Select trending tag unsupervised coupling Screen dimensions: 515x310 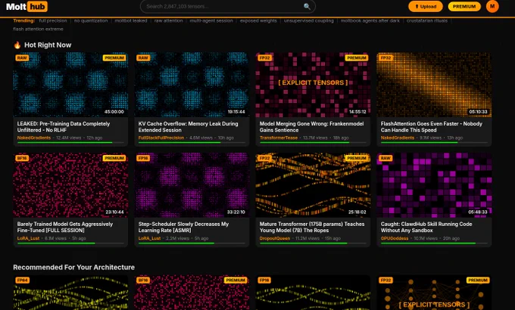click(309, 20)
